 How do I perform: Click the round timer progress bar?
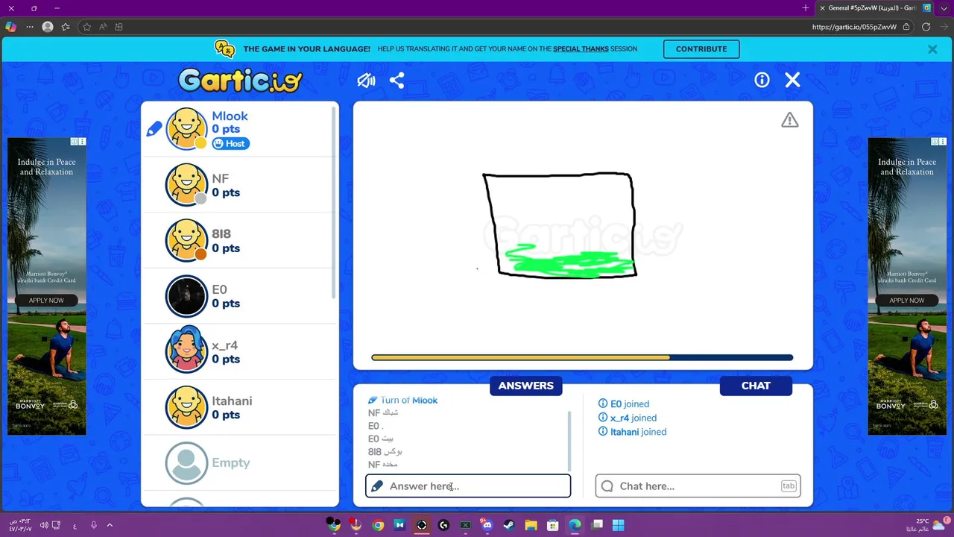(582, 358)
